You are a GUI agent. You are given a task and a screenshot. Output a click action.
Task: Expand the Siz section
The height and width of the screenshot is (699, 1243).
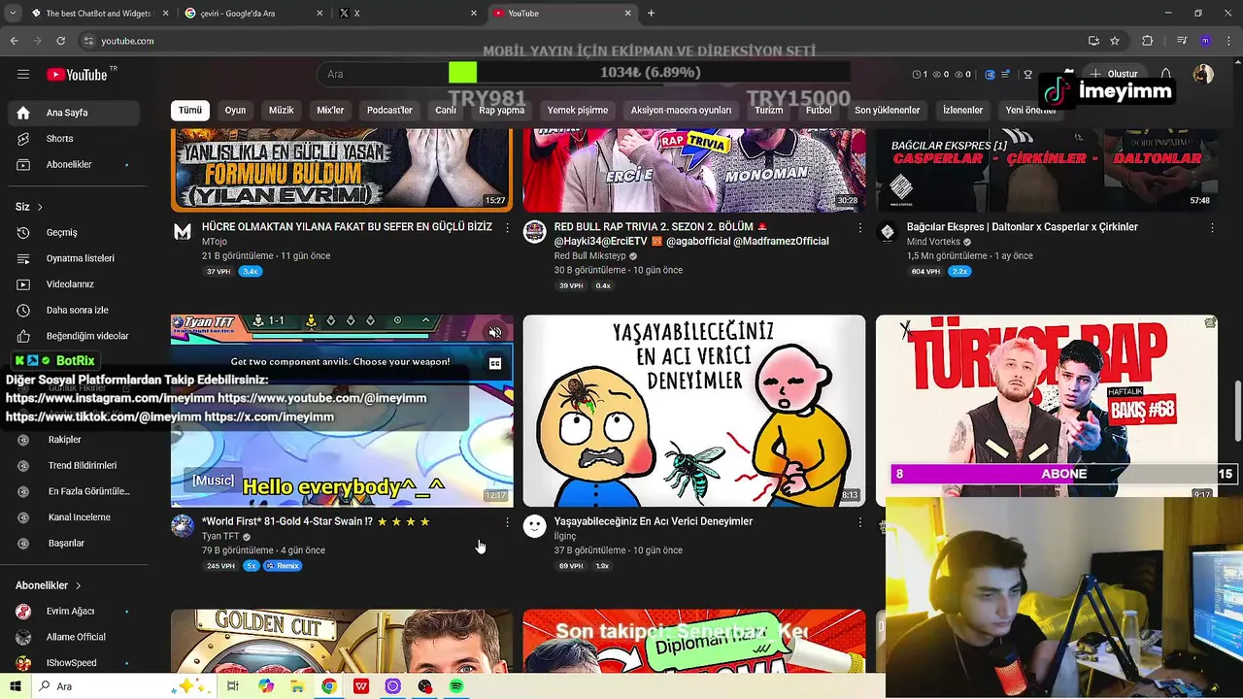pos(29,207)
